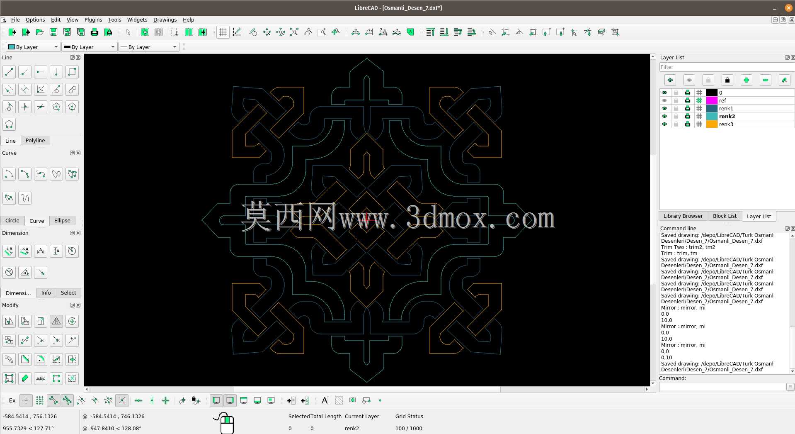Open the line width By Layer dropdown
This screenshot has height=434, width=795.
point(90,47)
